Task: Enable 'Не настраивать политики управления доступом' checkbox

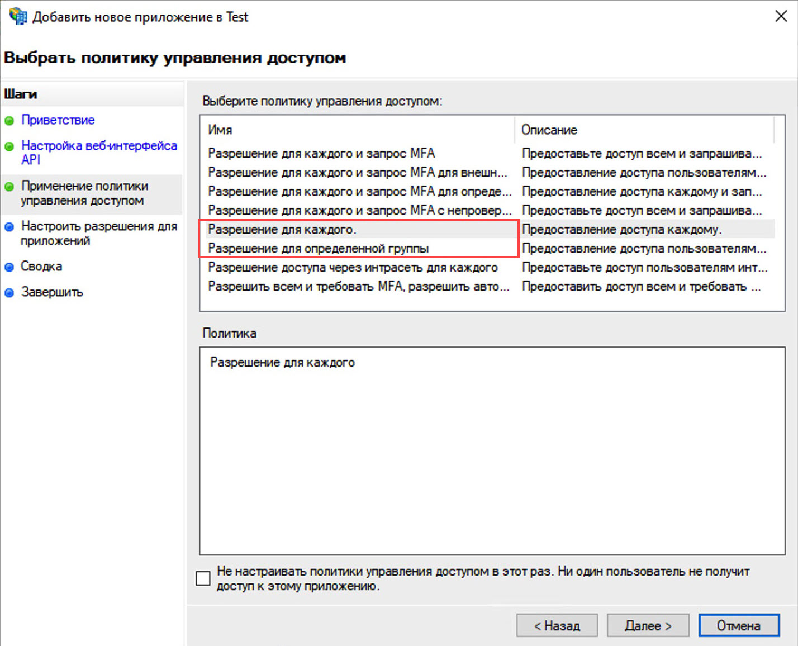Action: pos(203,578)
